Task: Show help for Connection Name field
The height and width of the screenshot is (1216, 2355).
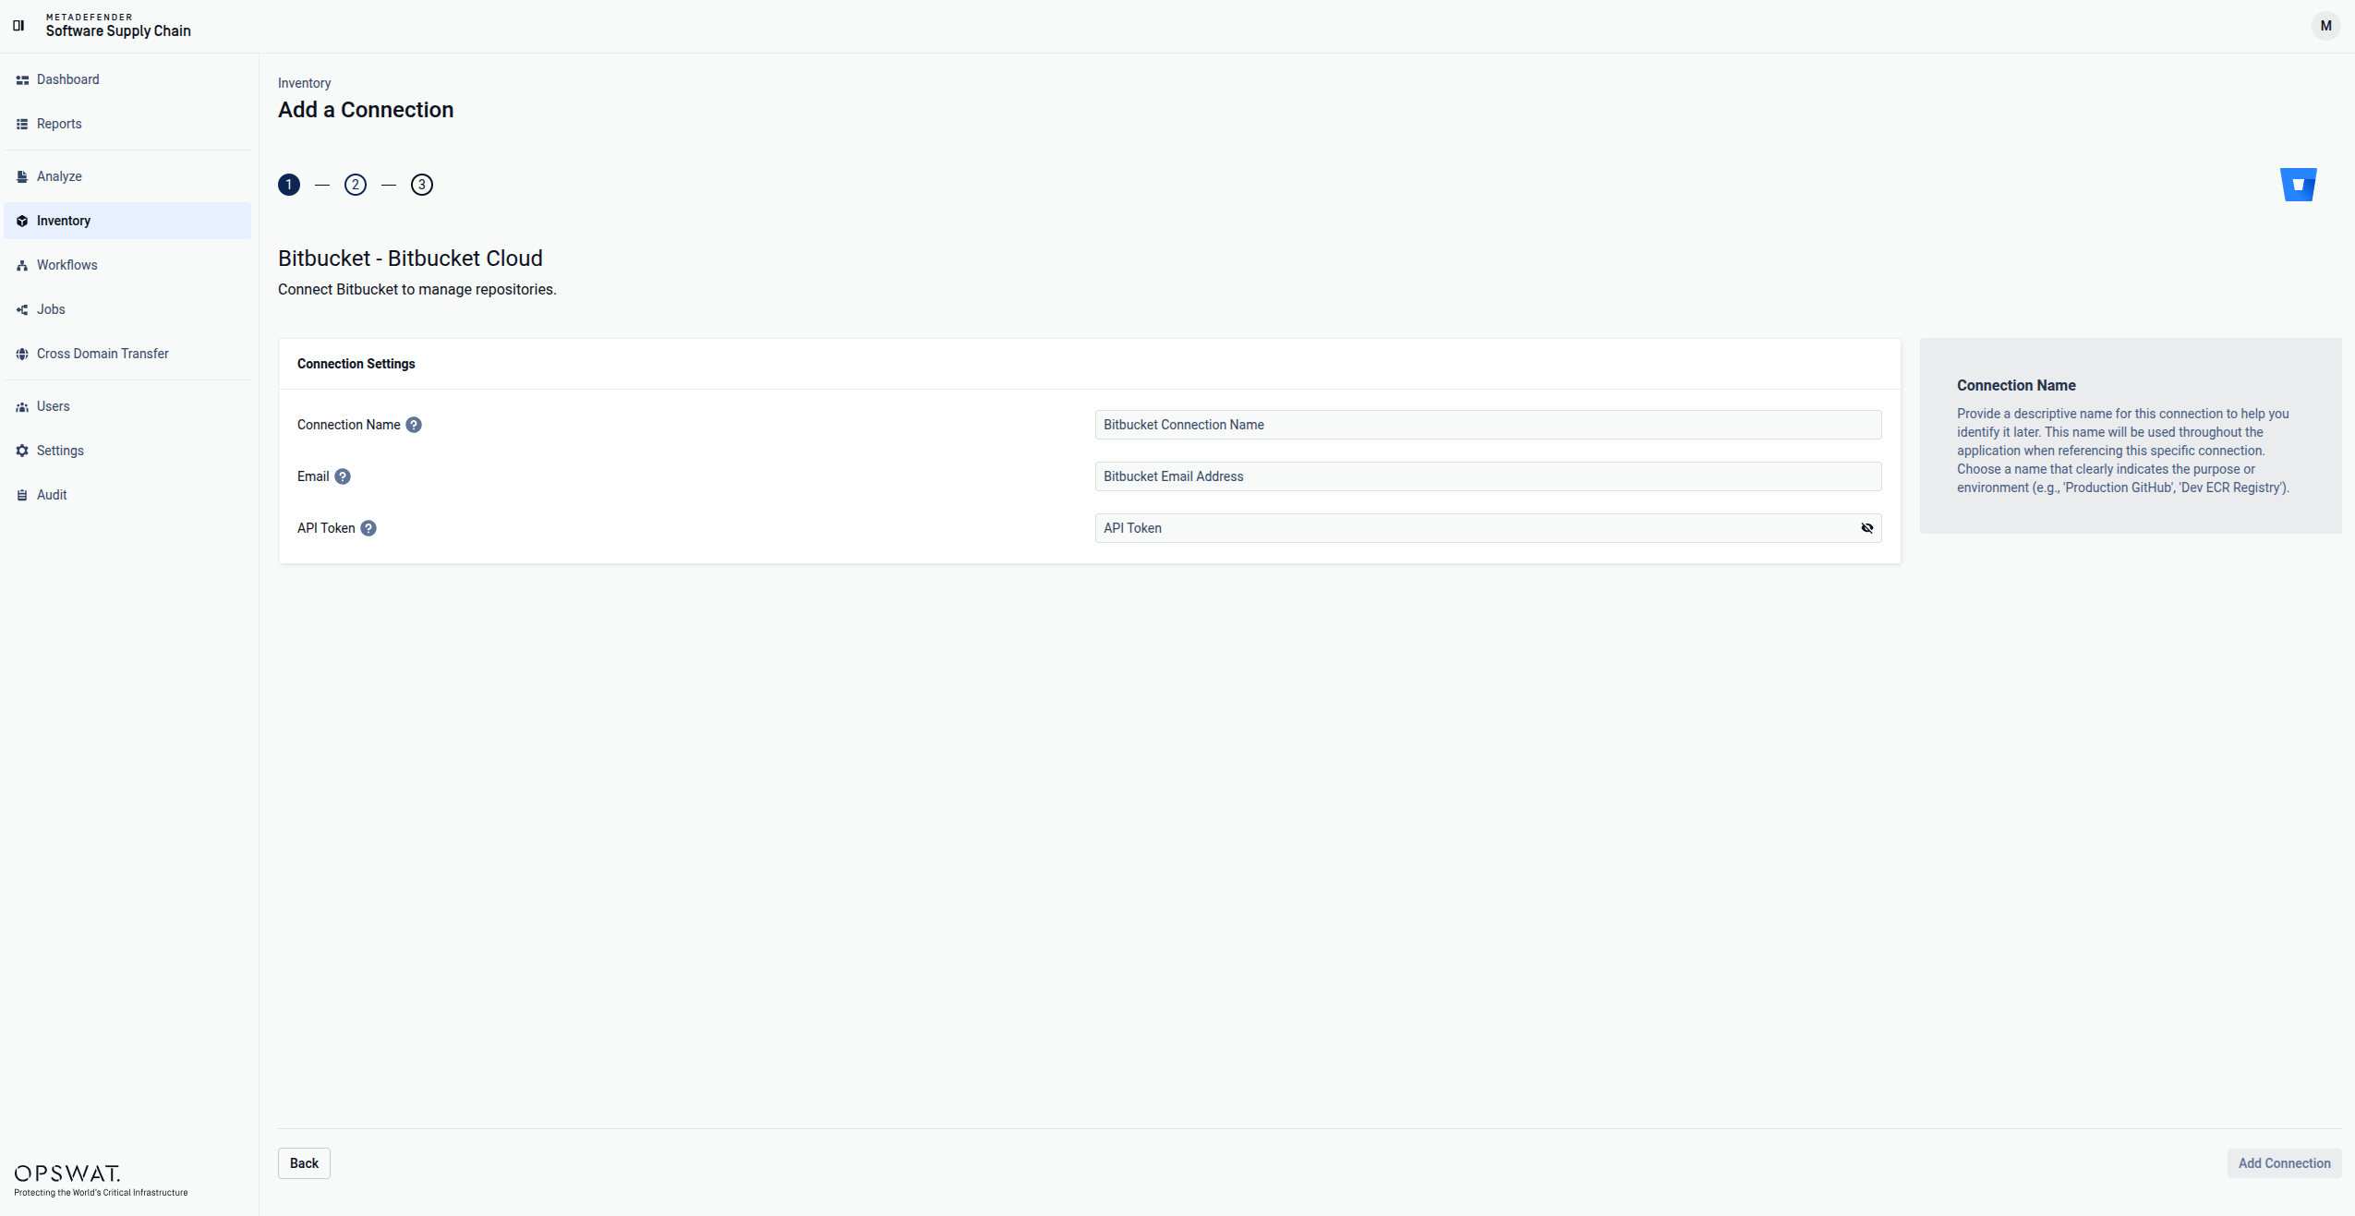Action: pos(414,425)
